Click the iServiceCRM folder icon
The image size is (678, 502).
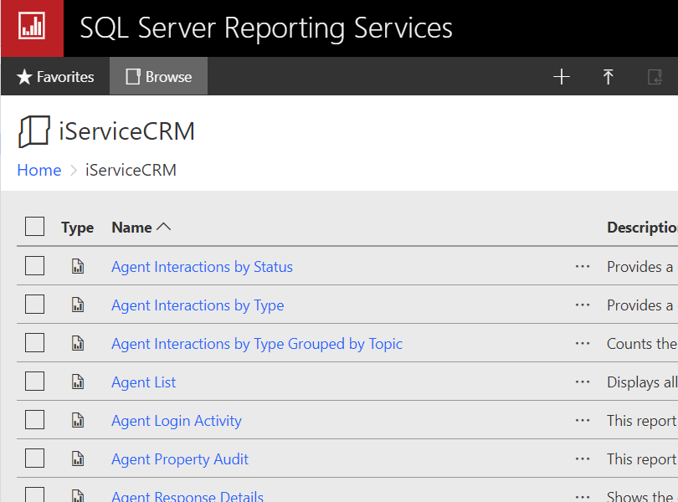(x=34, y=131)
